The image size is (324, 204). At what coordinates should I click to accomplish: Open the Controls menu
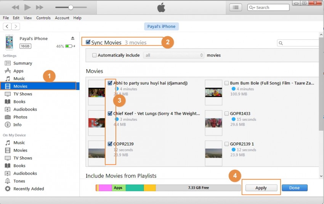(43, 18)
